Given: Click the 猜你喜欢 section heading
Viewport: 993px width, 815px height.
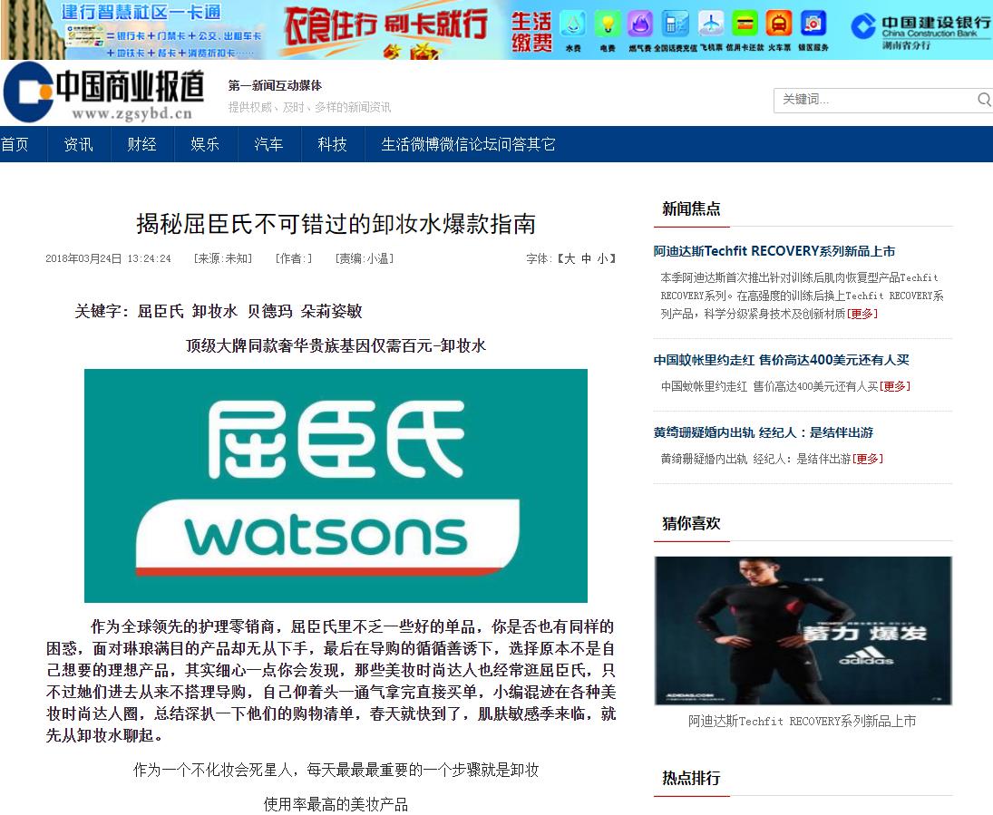Looking at the screenshot, I should [691, 523].
